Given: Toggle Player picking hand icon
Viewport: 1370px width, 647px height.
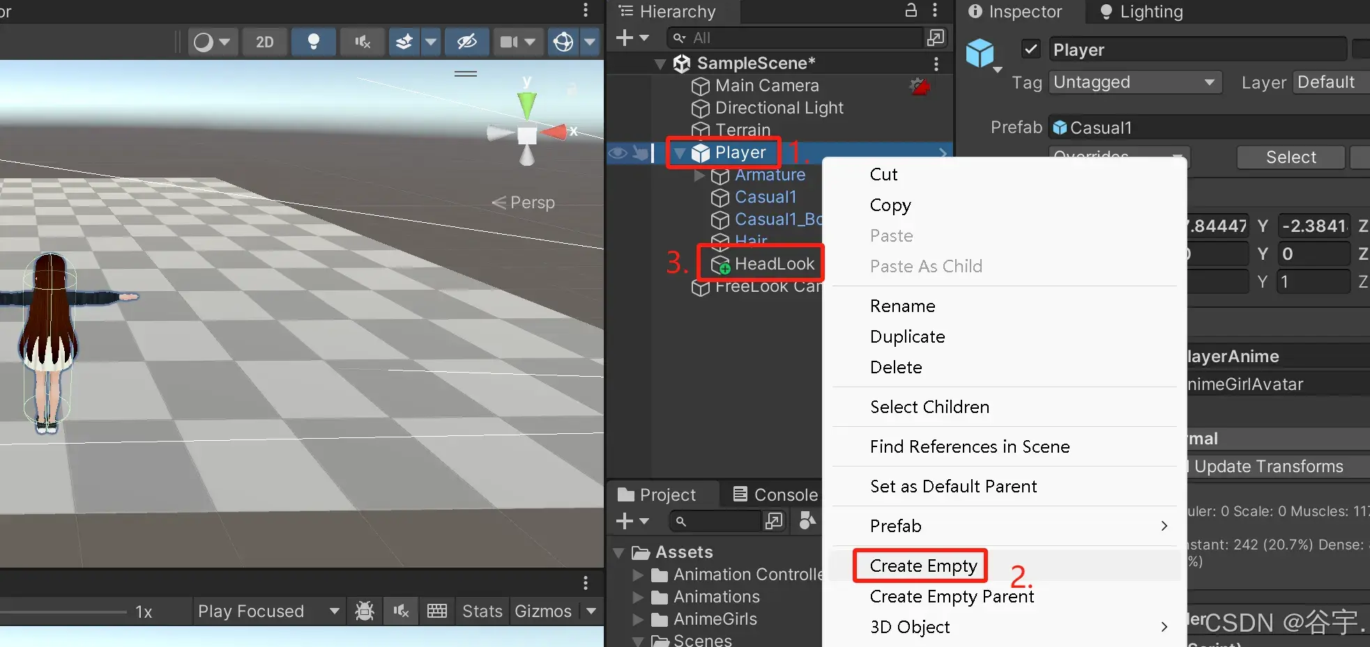Looking at the screenshot, I should click(x=639, y=153).
